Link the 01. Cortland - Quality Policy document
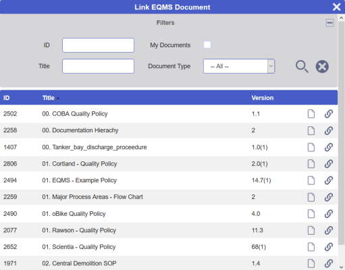Image resolution: width=345 pixels, height=270 pixels. click(x=329, y=164)
